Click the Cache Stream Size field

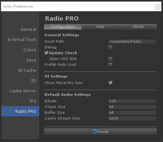[x=133, y=118]
